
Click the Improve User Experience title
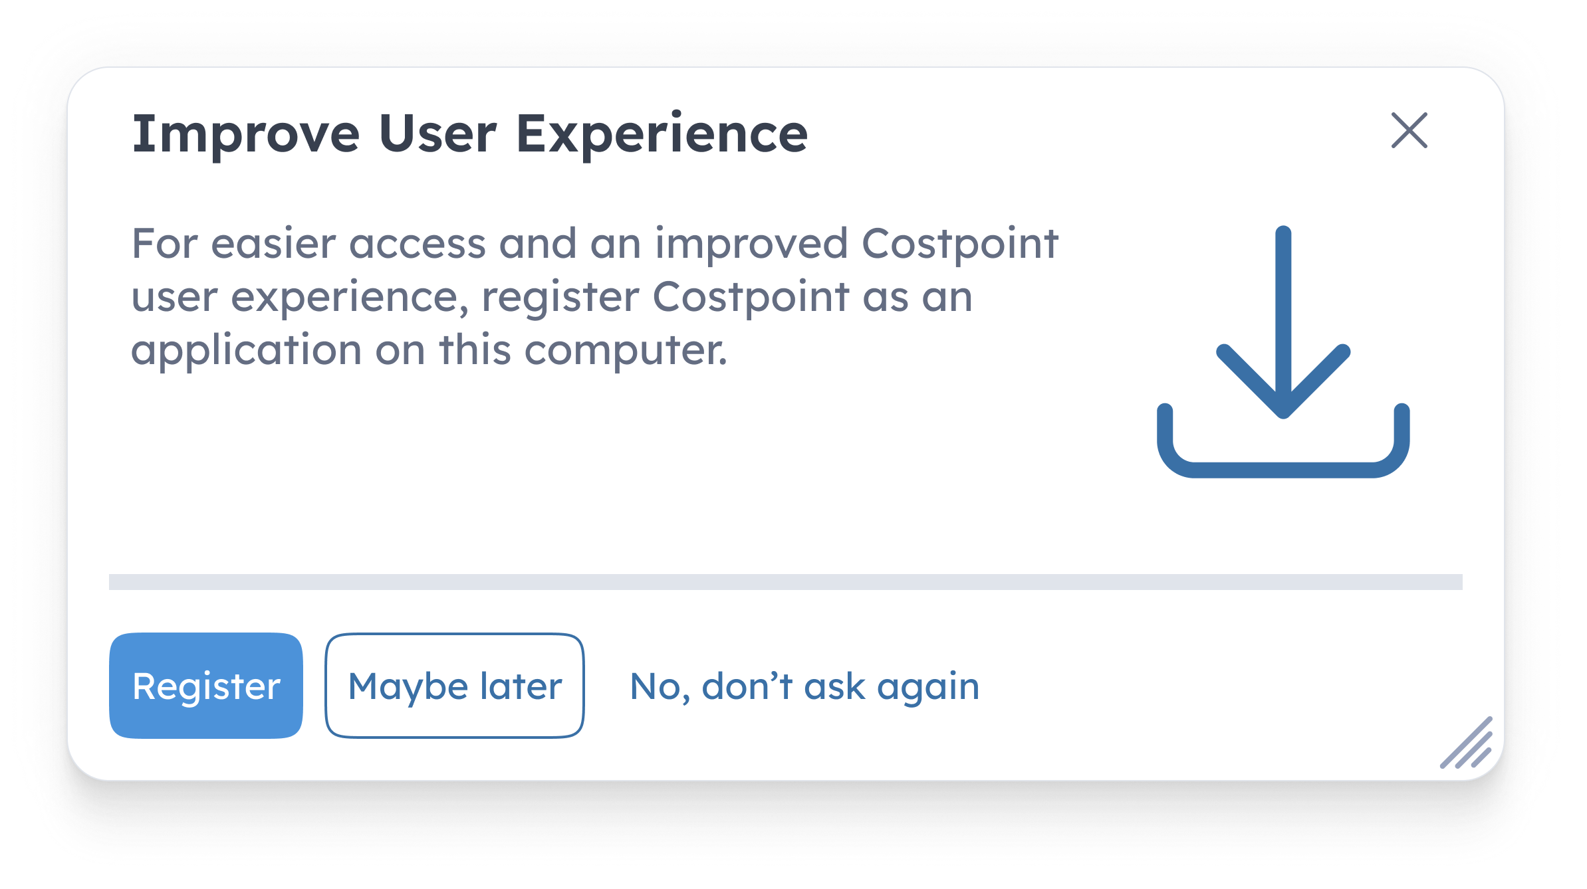coord(470,134)
